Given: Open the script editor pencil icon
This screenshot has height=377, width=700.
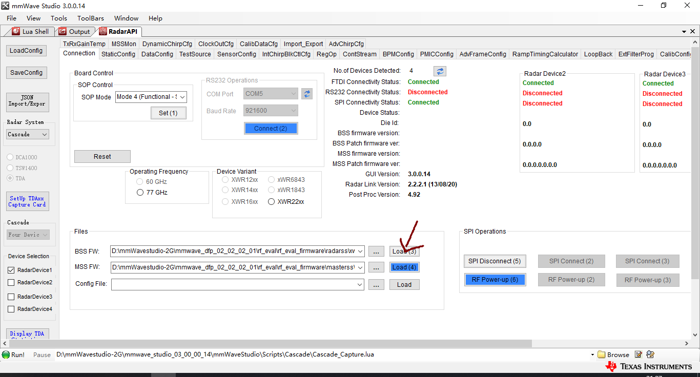Looking at the screenshot, I should tap(639, 354).
